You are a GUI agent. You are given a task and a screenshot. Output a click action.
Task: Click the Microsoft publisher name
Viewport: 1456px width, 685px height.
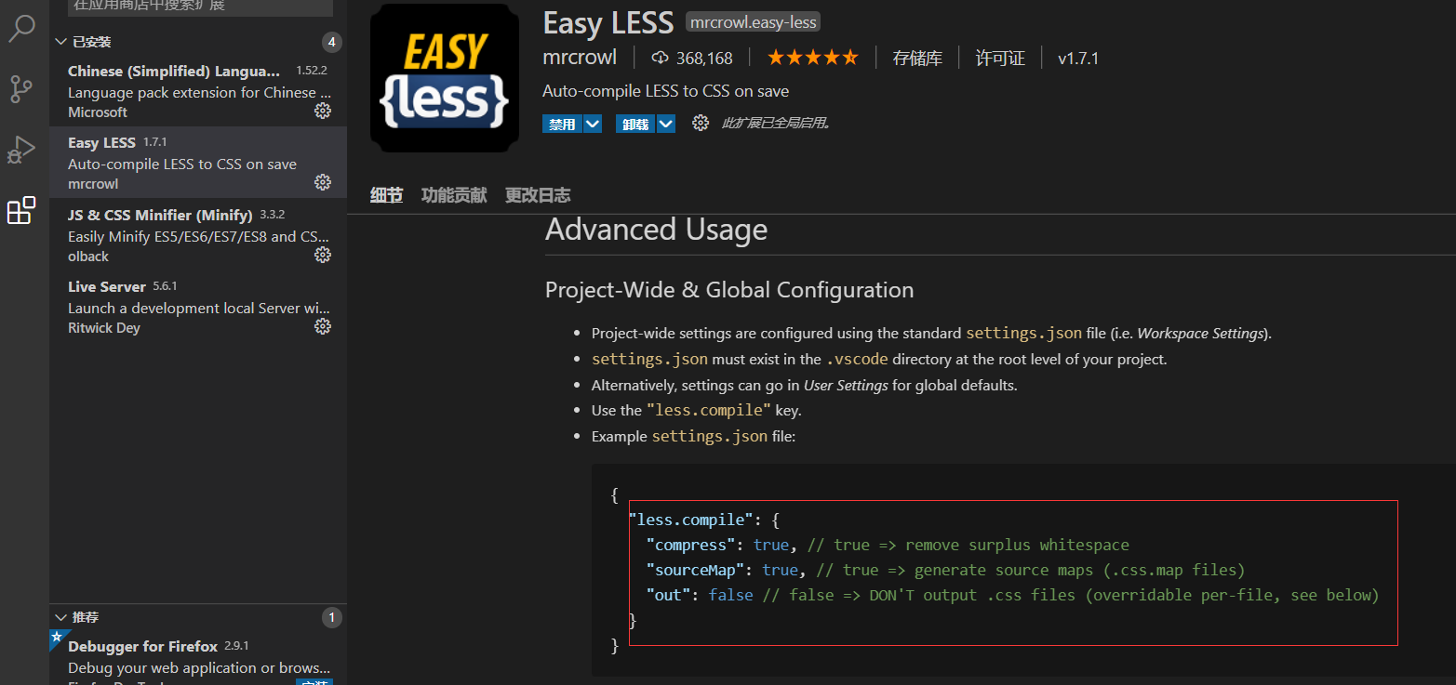[x=98, y=112]
